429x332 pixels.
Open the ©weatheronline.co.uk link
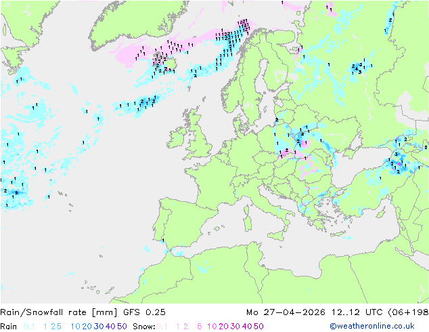pyautogui.click(x=372, y=327)
